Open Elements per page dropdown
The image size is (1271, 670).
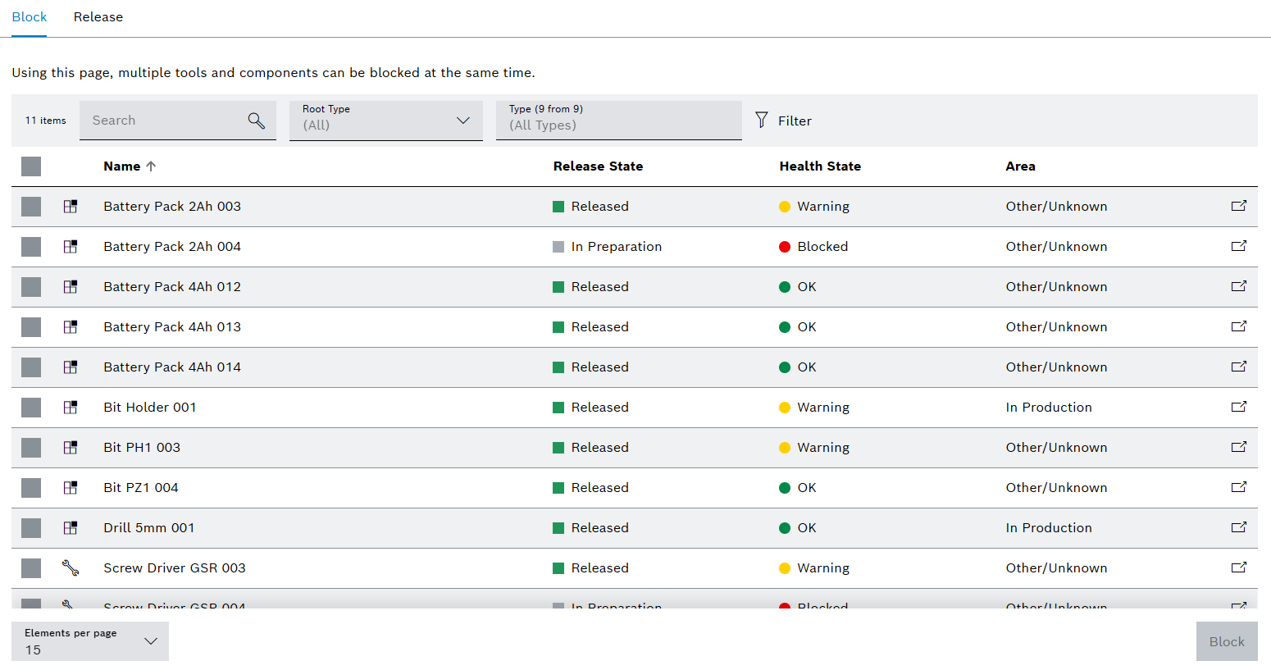(x=90, y=641)
